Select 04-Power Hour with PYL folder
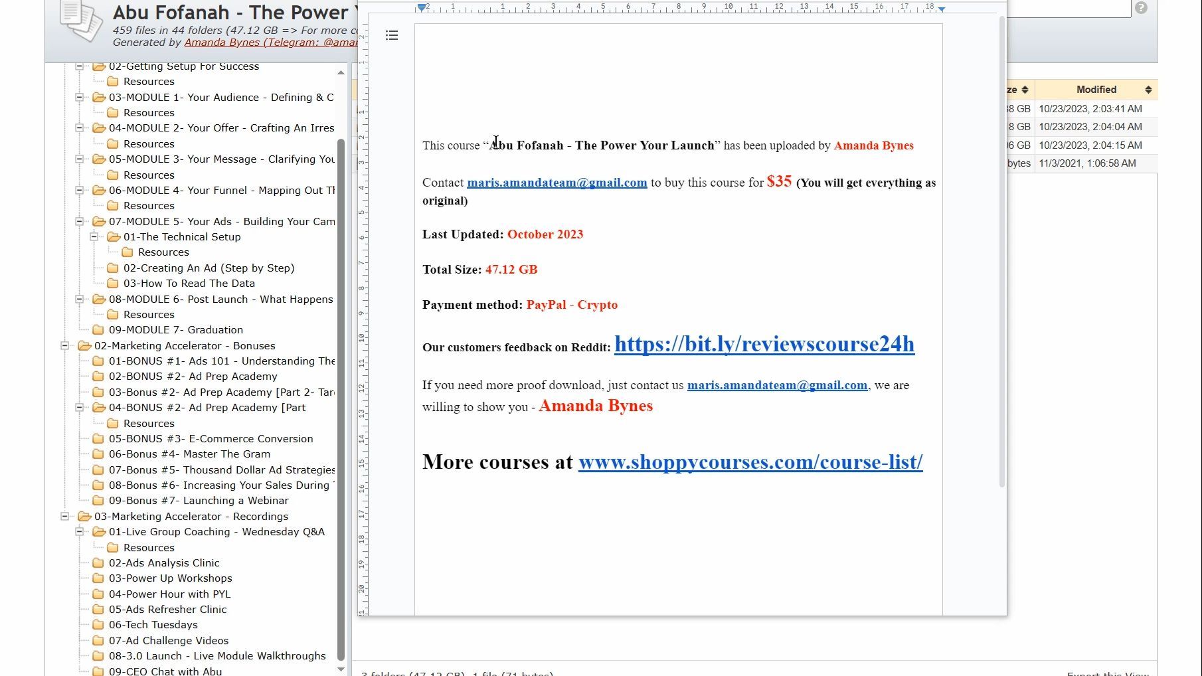The image size is (1202, 676). pyautogui.click(x=169, y=594)
